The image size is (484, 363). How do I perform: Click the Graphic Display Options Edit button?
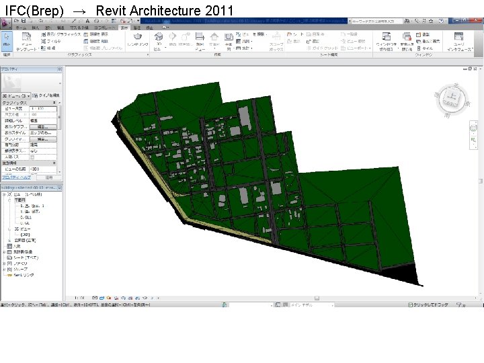(43, 139)
